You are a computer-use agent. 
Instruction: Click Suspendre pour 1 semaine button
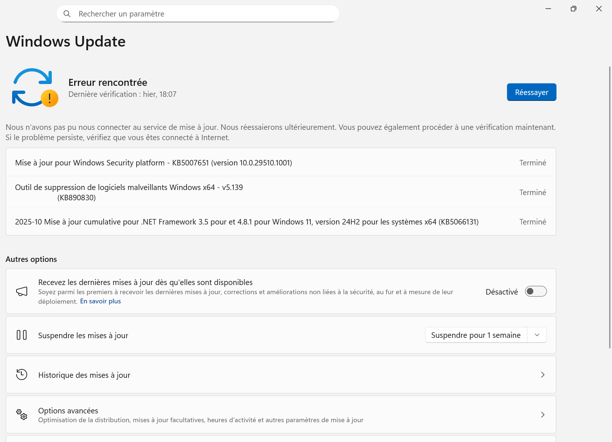click(x=476, y=335)
